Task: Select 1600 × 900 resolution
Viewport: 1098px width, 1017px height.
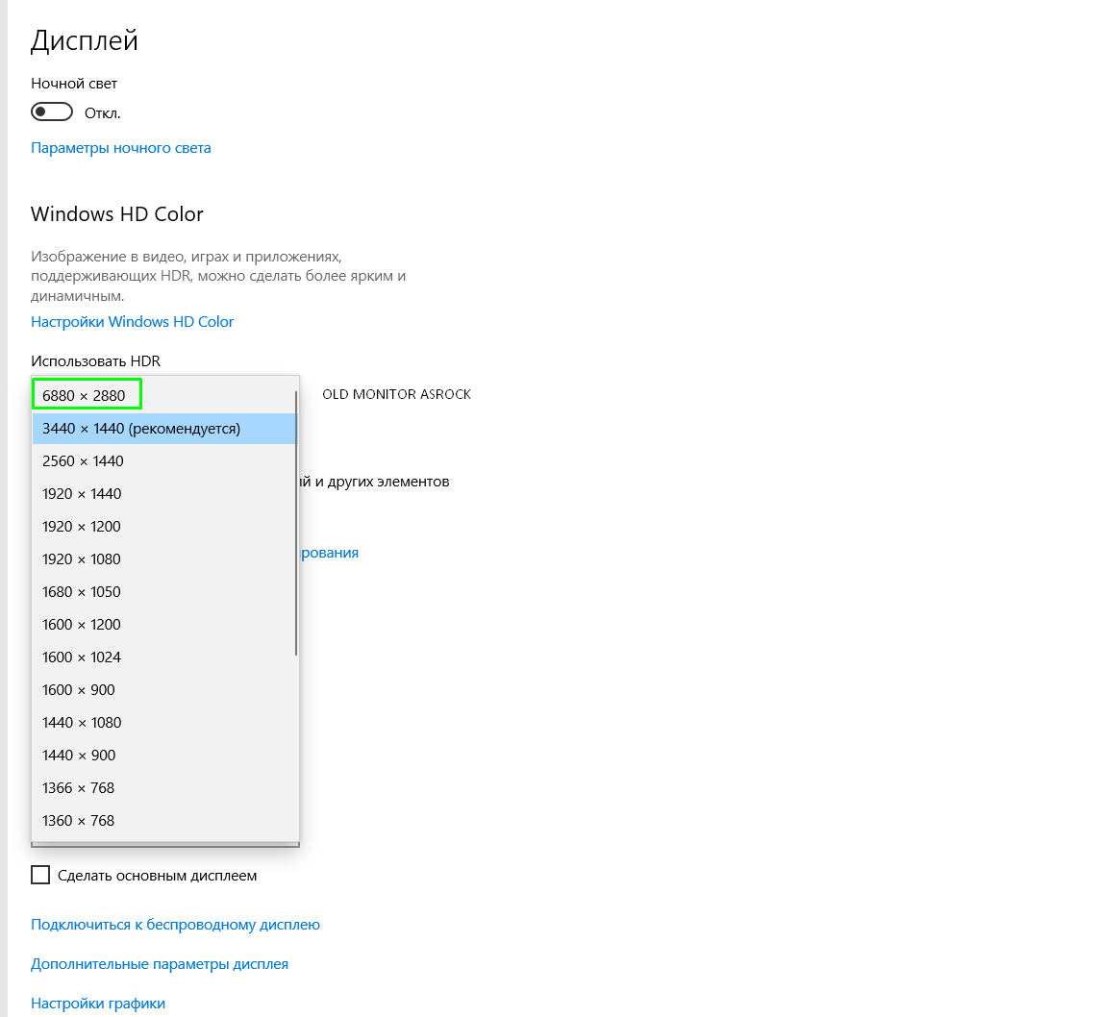Action: (x=79, y=690)
